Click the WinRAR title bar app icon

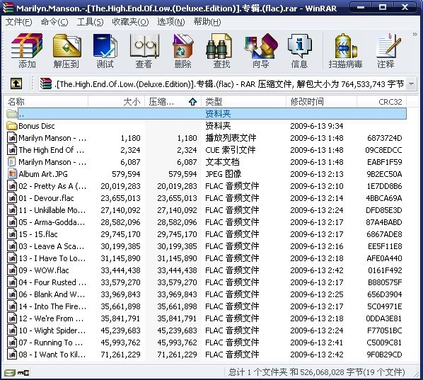(8, 8)
